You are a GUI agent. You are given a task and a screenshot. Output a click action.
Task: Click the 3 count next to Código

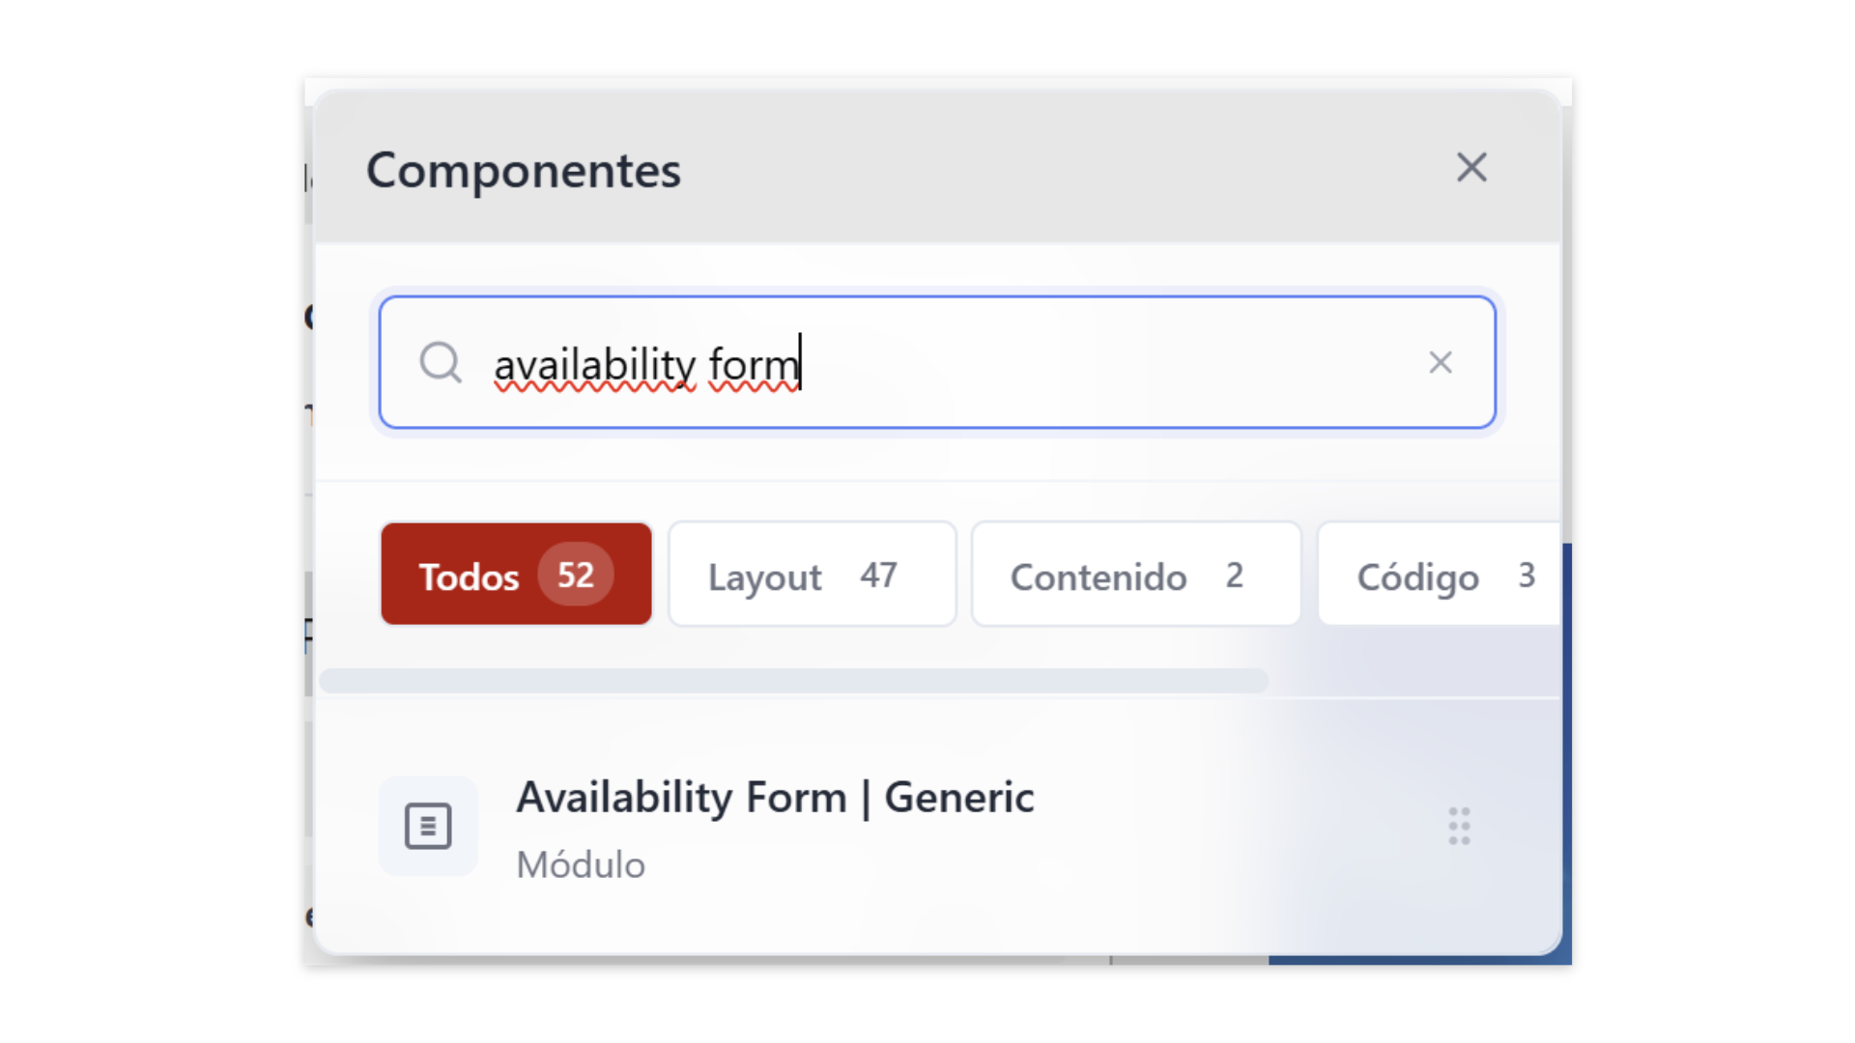click(1527, 576)
